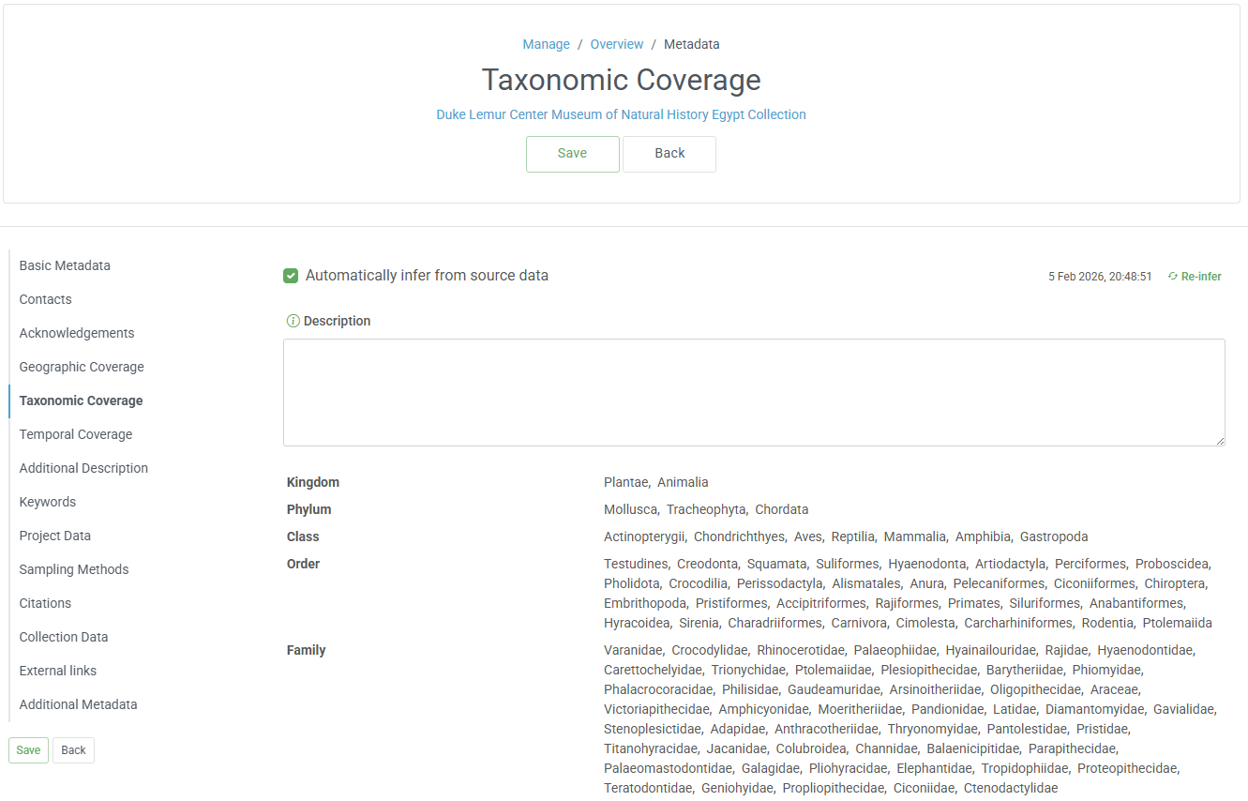Image resolution: width=1248 pixels, height=801 pixels.
Task: Open the External links section
Action: 57,671
